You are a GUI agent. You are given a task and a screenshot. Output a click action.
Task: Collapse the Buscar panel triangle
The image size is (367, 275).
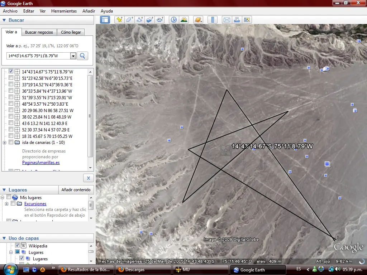(4, 20)
